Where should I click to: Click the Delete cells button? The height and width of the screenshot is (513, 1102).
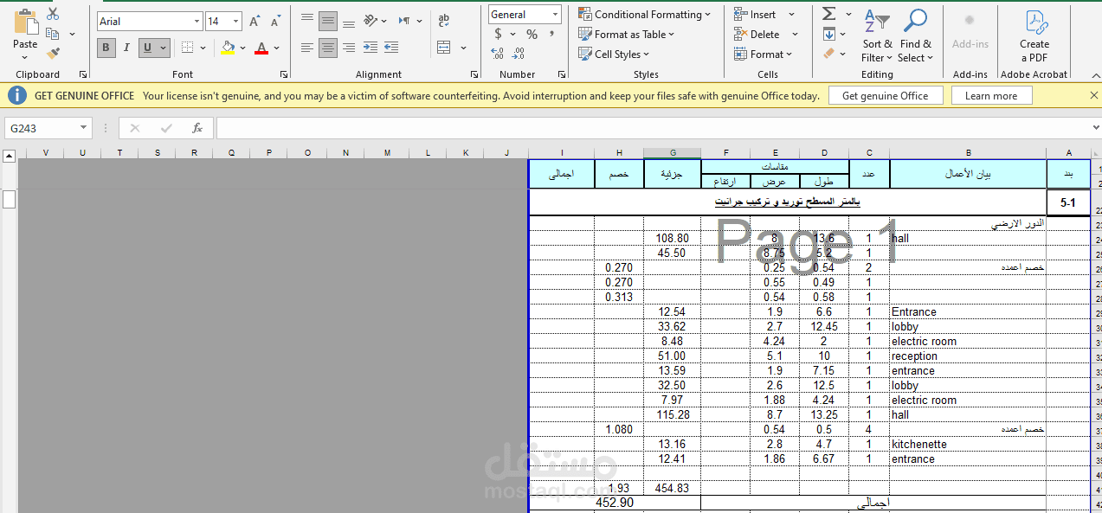point(757,35)
